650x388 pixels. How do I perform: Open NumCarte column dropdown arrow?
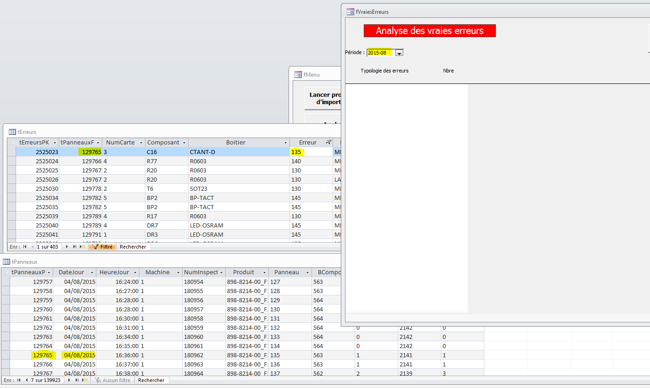141,143
